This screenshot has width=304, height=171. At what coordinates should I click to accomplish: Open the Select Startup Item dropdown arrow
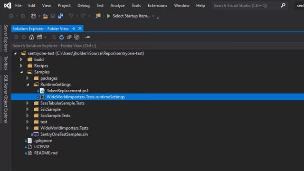(153, 16)
